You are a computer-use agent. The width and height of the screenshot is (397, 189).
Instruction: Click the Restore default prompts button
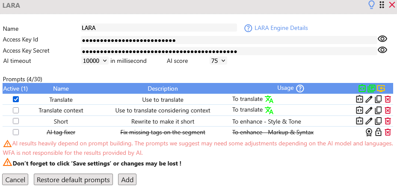(74, 180)
